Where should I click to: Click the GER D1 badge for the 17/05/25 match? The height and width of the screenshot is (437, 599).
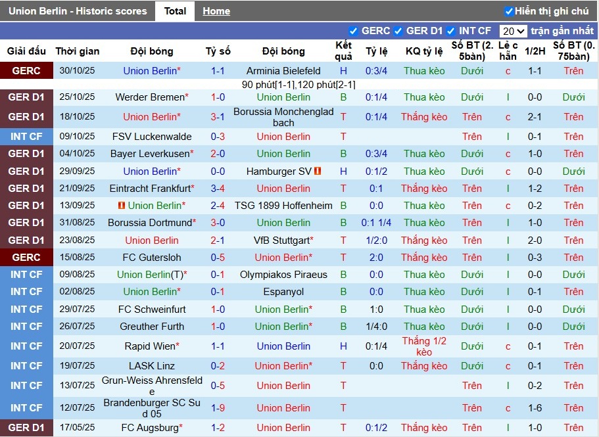(x=26, y=428)
